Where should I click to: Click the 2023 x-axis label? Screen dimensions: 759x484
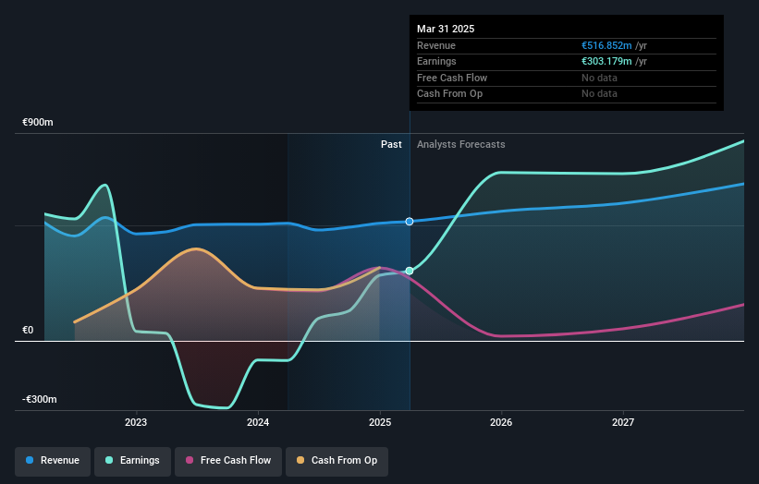coord(136,423)
